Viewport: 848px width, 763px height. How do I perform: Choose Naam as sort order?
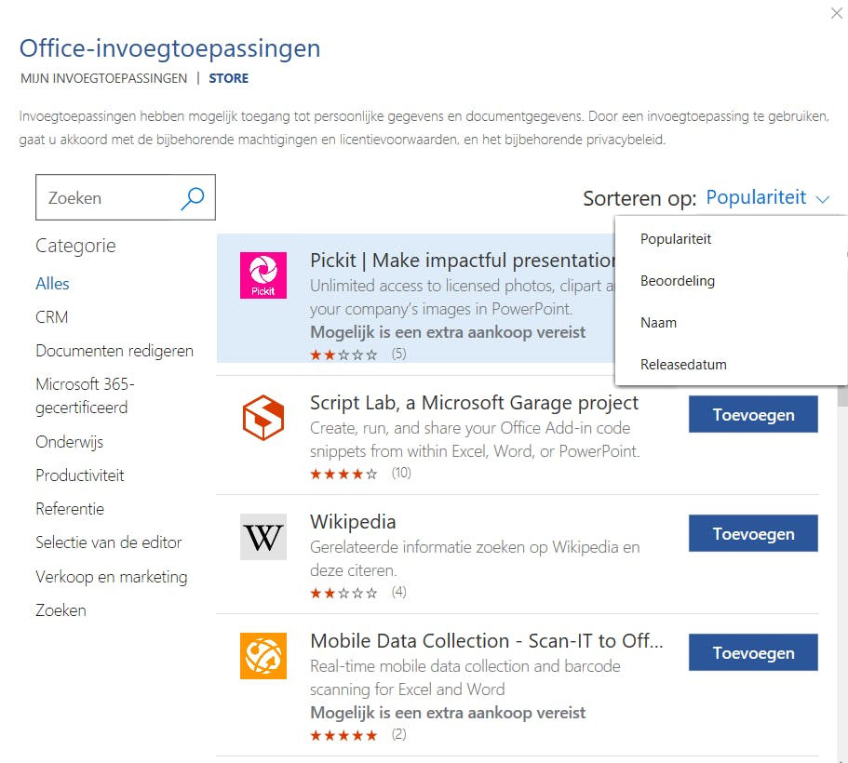tap(658, 322)
